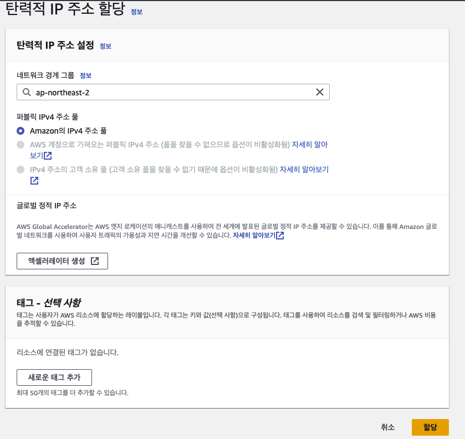Click external link icon below customer-owned pool option
465x439 pixels.
[34, 181]
